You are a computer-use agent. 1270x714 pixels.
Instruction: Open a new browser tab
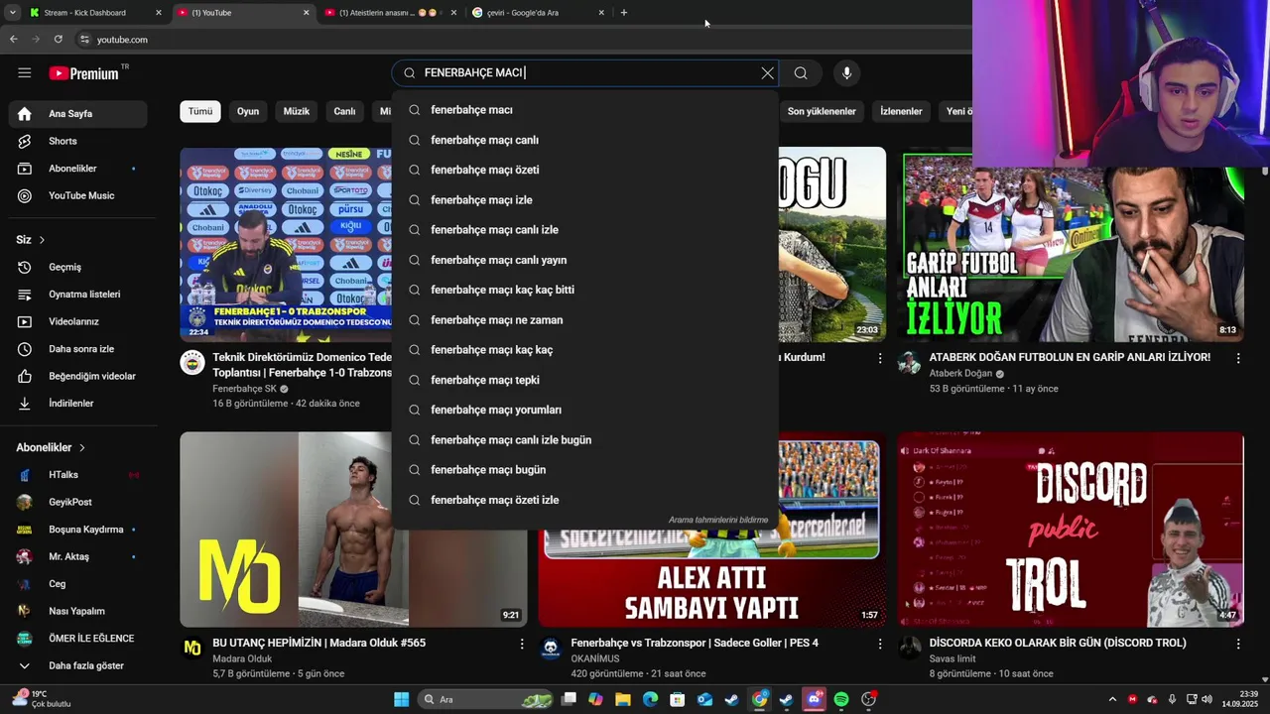pos(624,13)
